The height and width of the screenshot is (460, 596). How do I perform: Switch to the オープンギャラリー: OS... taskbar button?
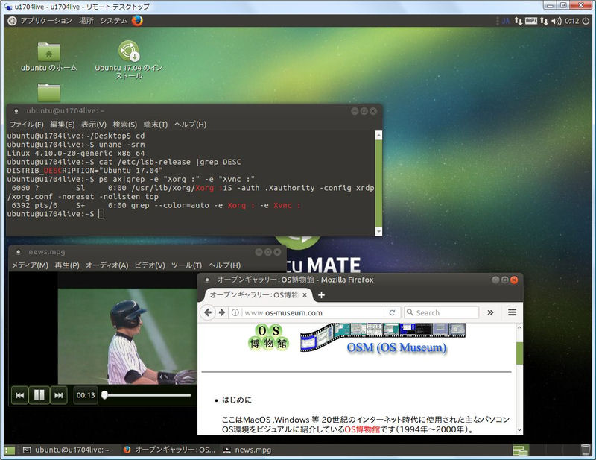(x=170, y=450)
